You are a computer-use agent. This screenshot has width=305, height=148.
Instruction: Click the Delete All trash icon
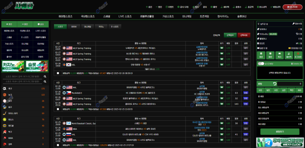(x=291, y=64)
